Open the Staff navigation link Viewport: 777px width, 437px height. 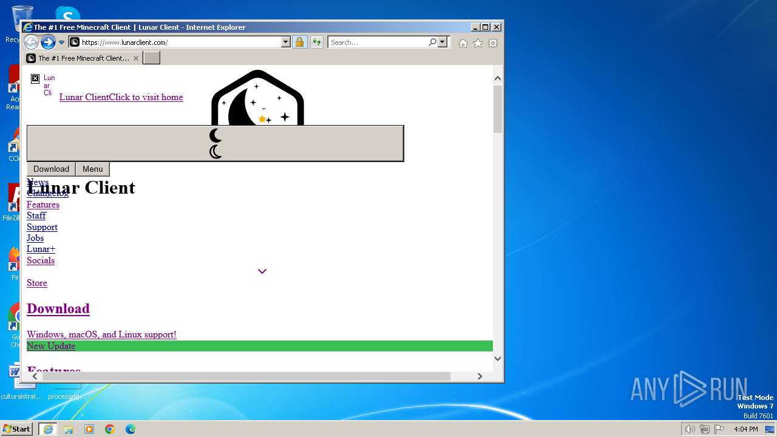(36, 215)
